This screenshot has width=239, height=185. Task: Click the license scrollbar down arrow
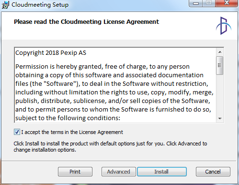tap(220, 119)
